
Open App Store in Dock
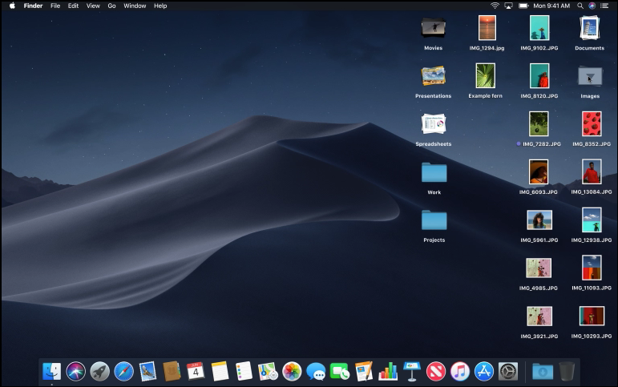(x=484, y=371)
